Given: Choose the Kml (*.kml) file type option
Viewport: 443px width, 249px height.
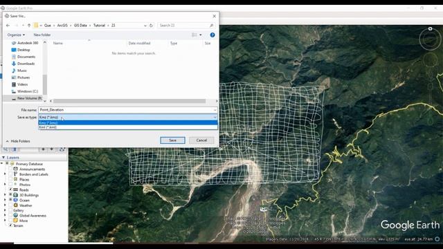Looking at the screenshot, I should (x=128, y=127).
